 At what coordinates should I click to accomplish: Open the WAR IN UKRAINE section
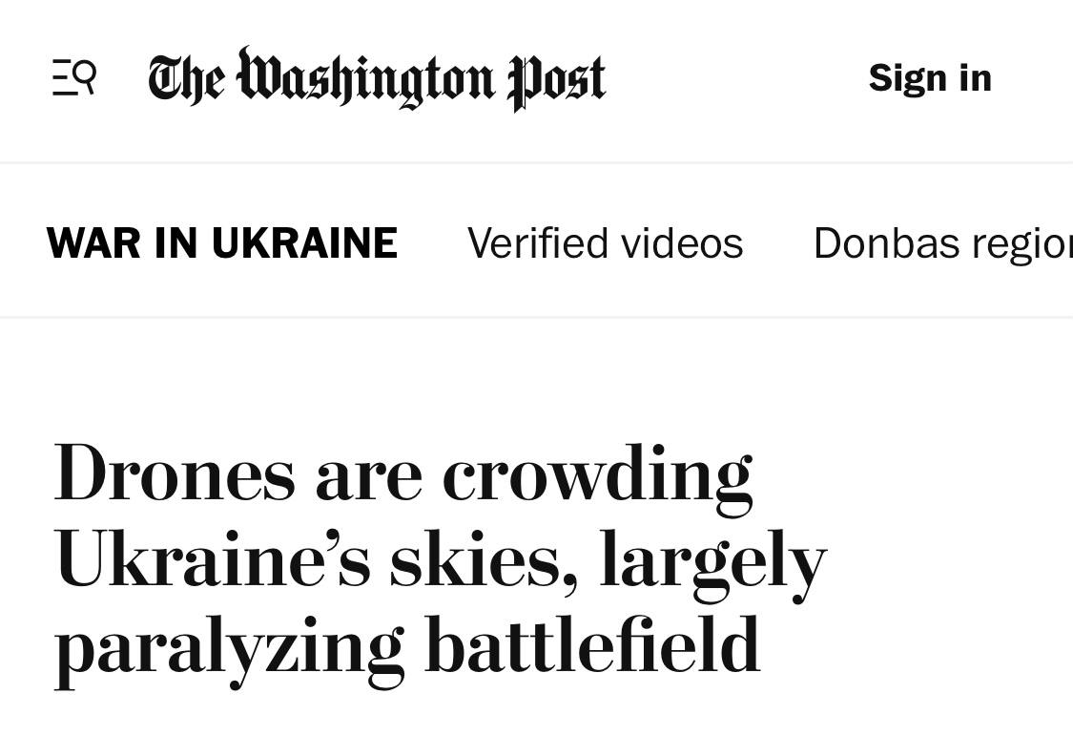[221, 242]
